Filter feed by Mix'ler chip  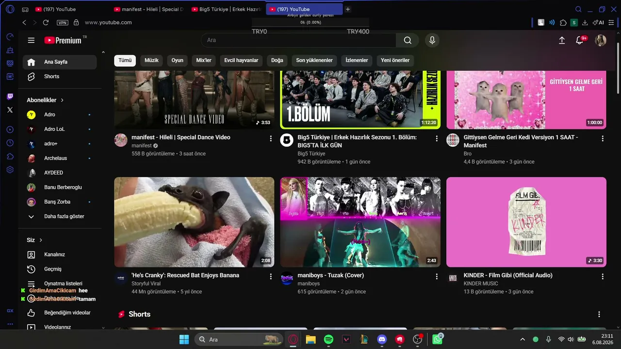click(204, 60)
